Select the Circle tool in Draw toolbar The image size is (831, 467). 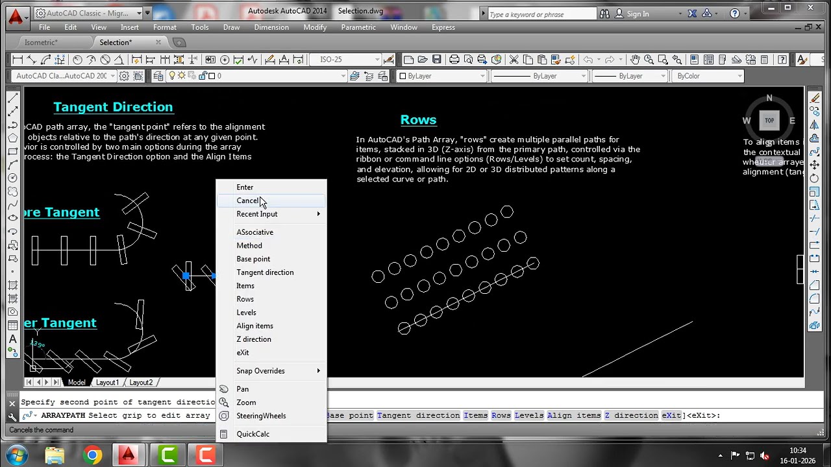pyautogui.click(x=12, y=178)
